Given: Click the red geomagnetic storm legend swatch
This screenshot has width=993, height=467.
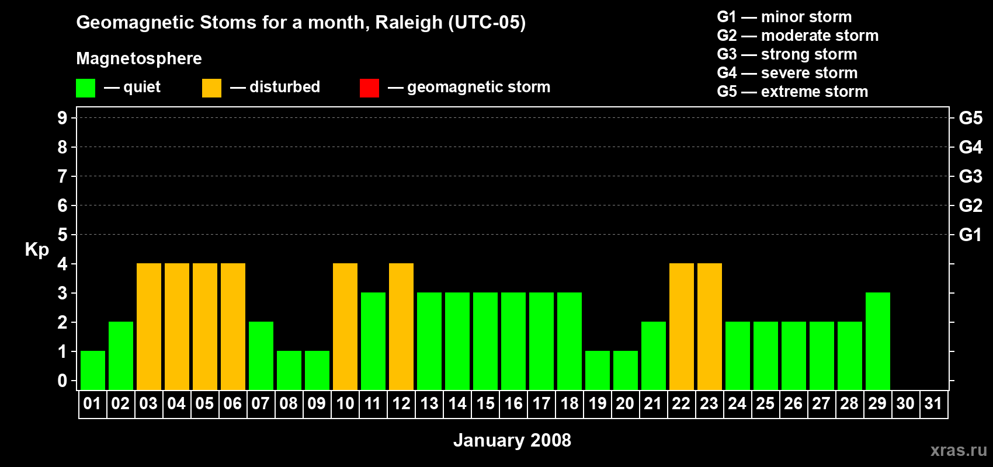Looking at the screenshot, I should (369, 88).
